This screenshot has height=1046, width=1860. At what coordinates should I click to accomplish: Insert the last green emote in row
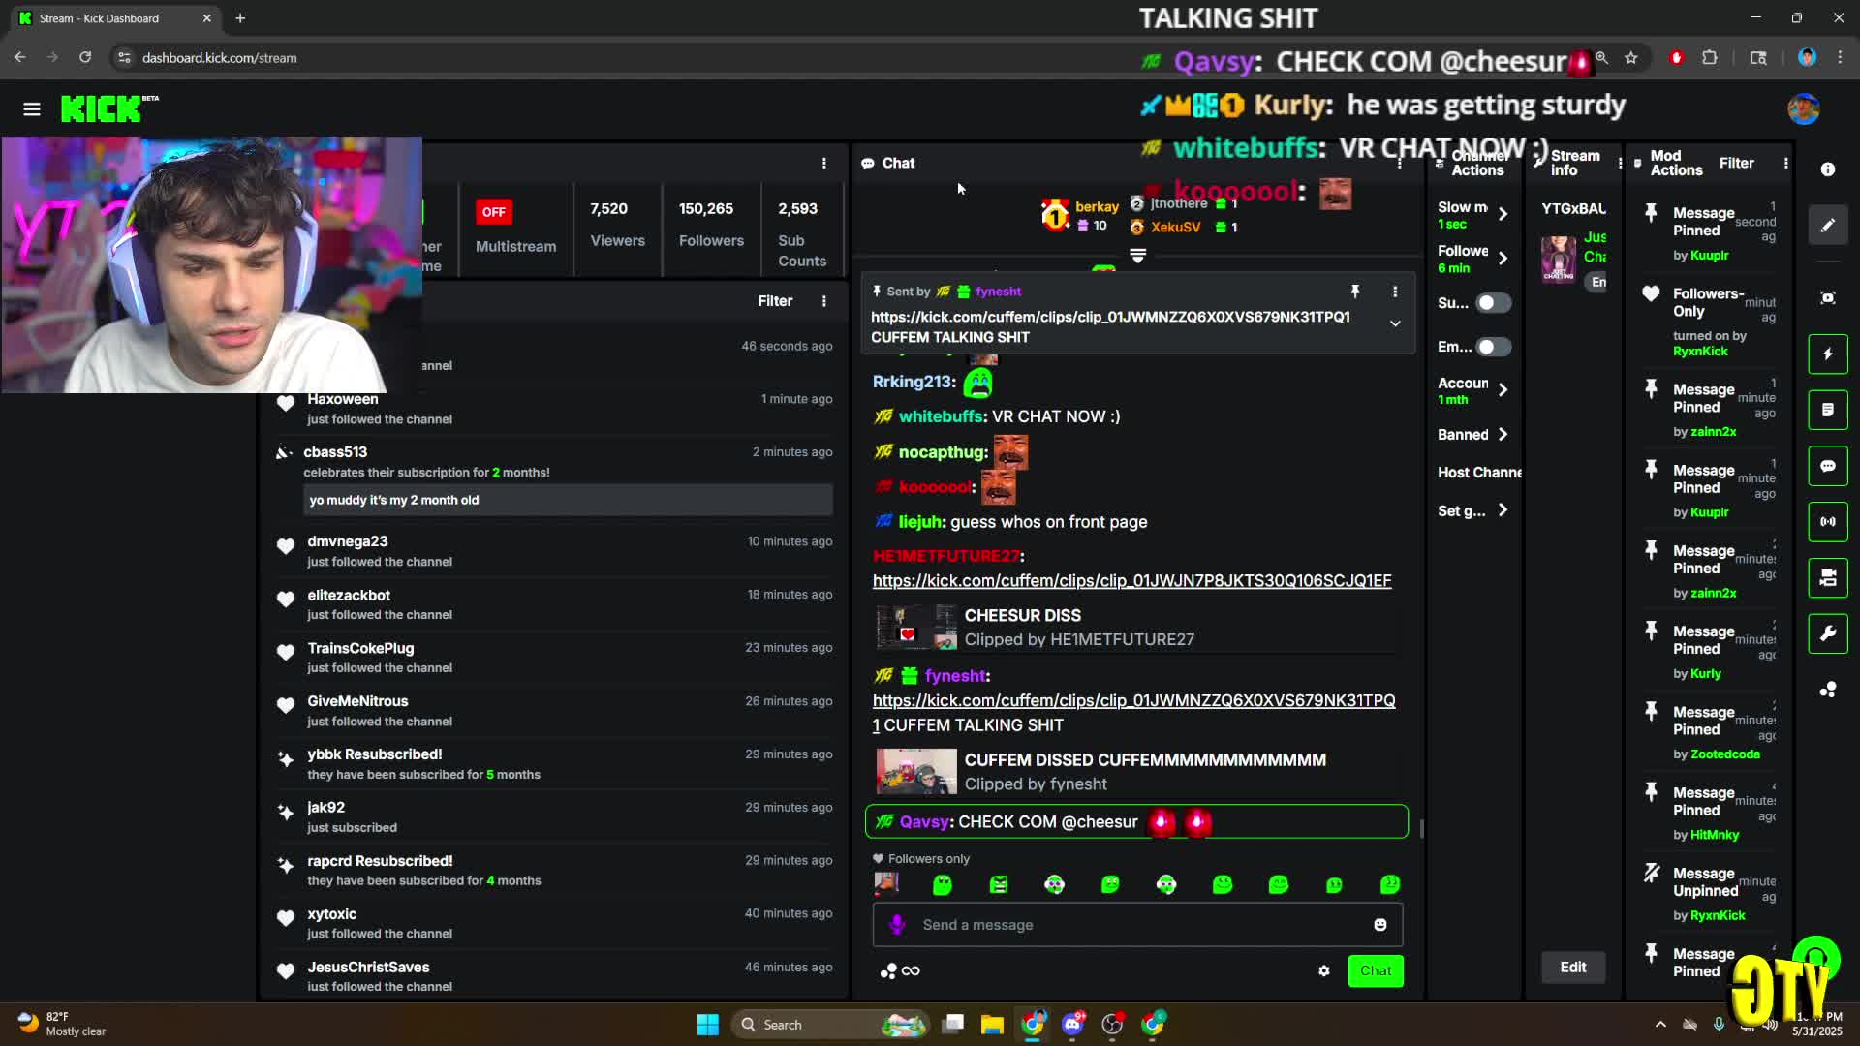[x=1390, y=884]
